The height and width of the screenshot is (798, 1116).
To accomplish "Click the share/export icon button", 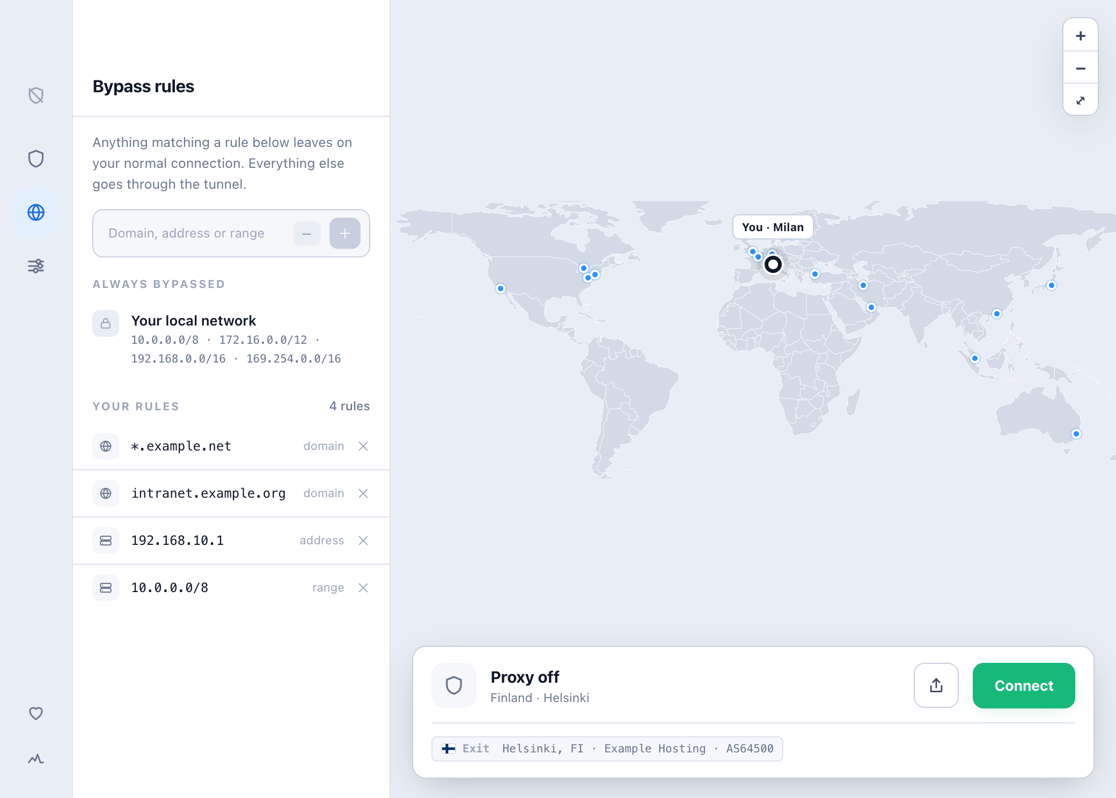I will pos(936,685).
